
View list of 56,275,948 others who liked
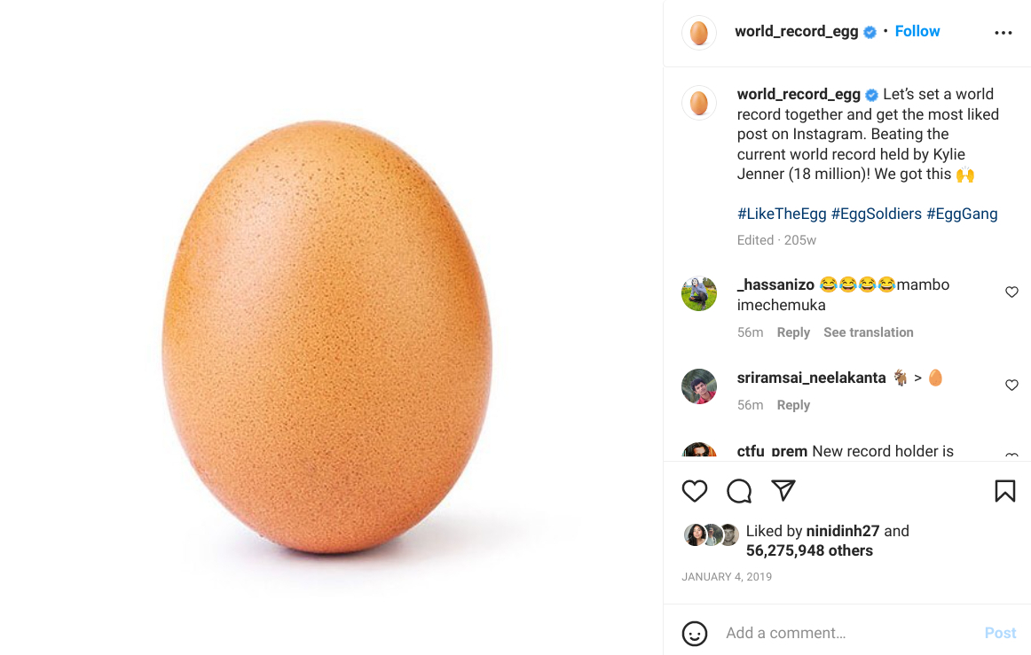point(809,550)
